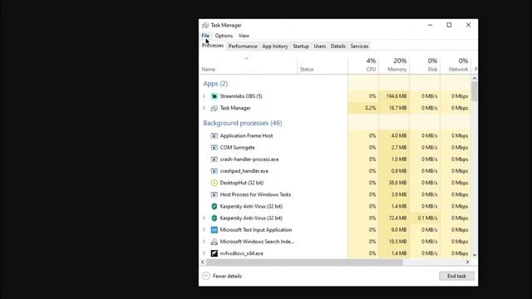Click the vertical scrollbar up arrow
This screenshot has width=532, height=299.
point(475,78)
